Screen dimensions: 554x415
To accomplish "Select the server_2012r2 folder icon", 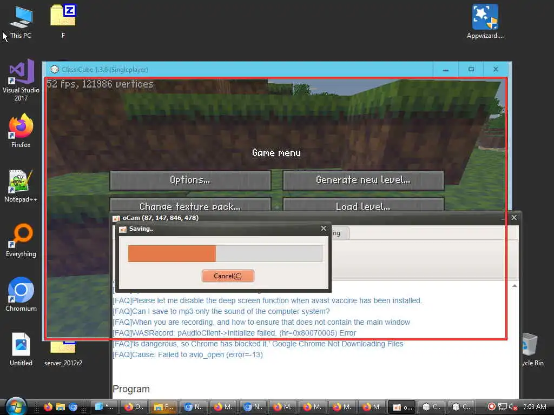I will [63, 353].
